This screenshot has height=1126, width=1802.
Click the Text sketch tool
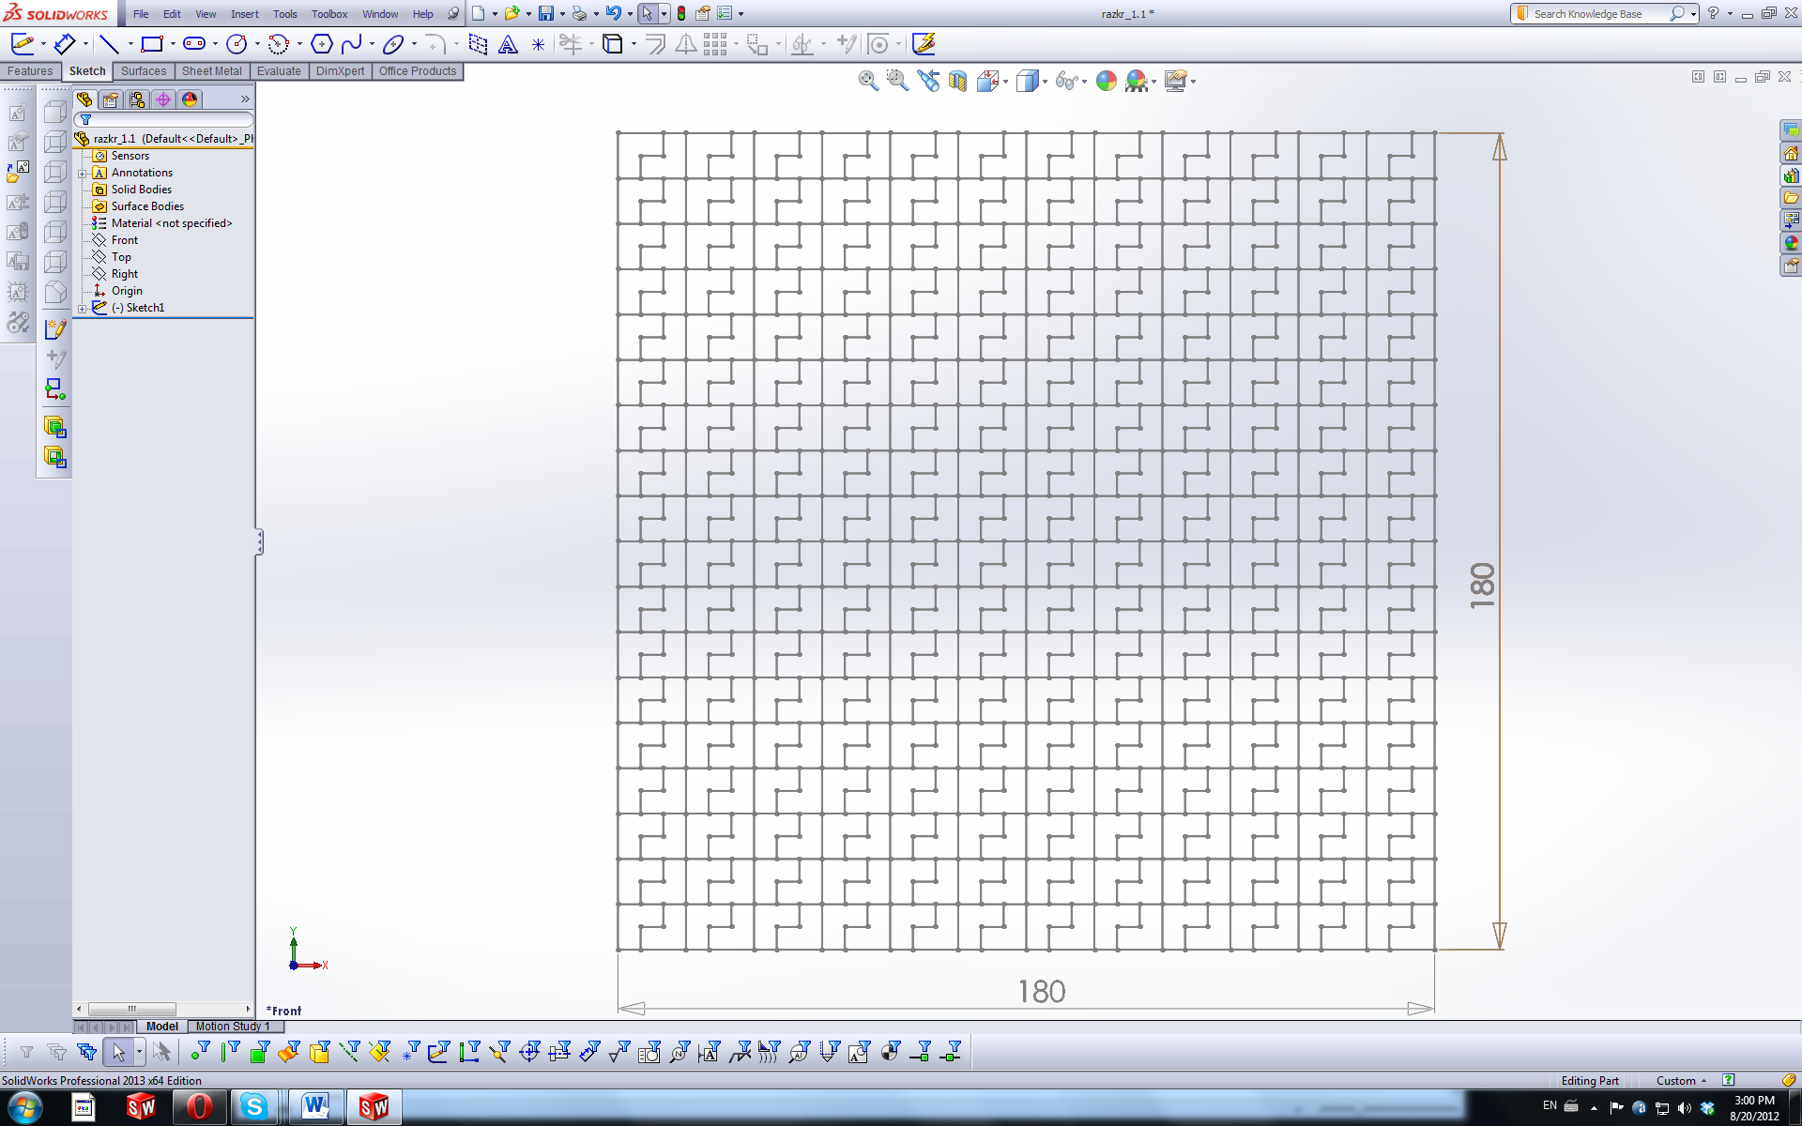pyautogui.click(x=508, y=44)
